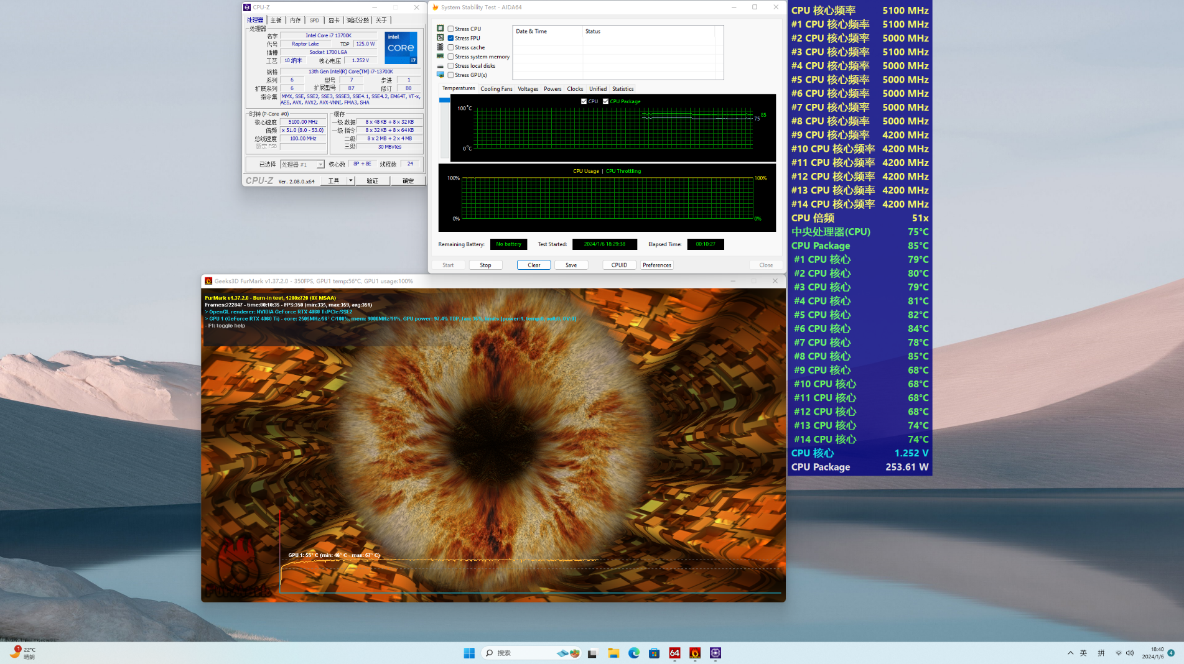Click the Stress FPU icon in AIDA64
The width and height of the screenshot is (1184, 664).
(441, 38)
